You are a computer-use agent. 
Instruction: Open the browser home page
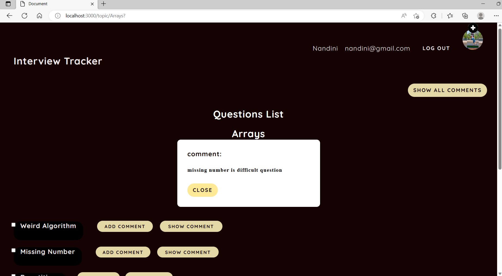39,16
